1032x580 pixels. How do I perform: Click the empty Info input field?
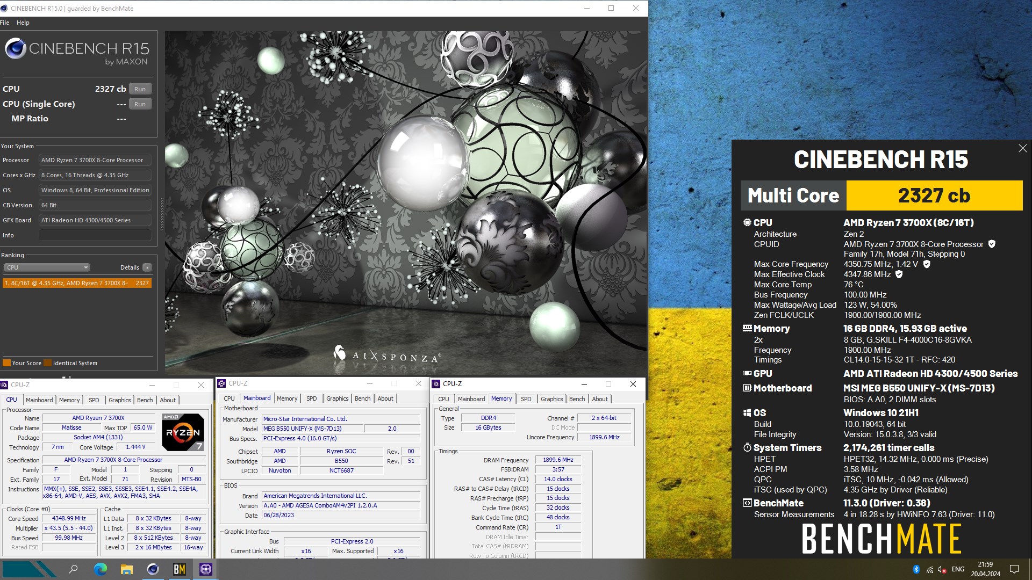point(95,235)
